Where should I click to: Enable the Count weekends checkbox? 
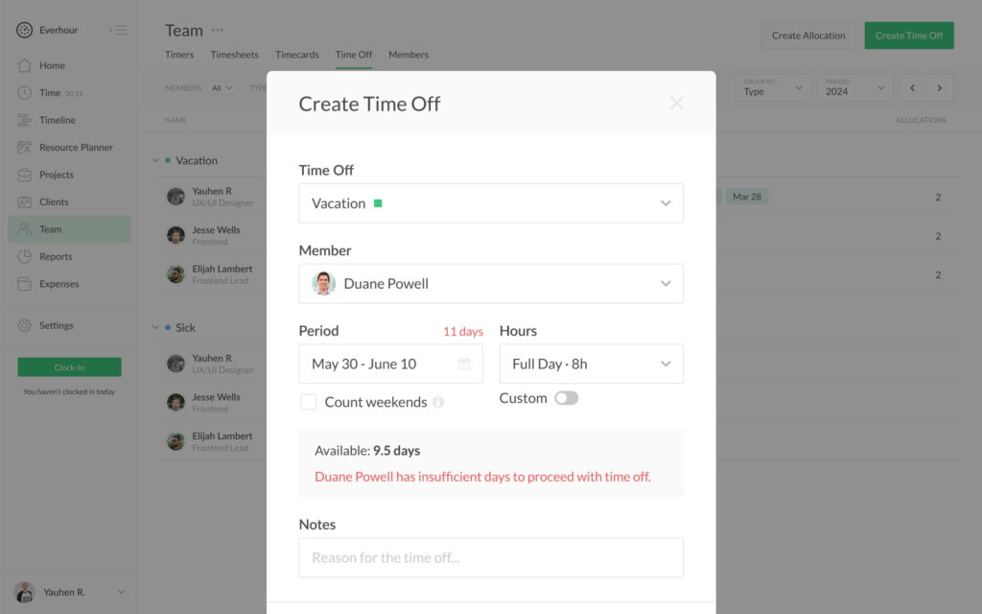[x=308, y=402]
